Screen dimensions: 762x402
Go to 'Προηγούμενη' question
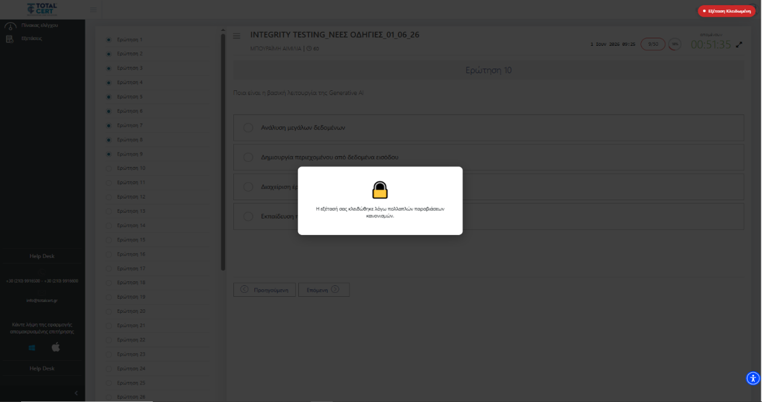point(265,290)
